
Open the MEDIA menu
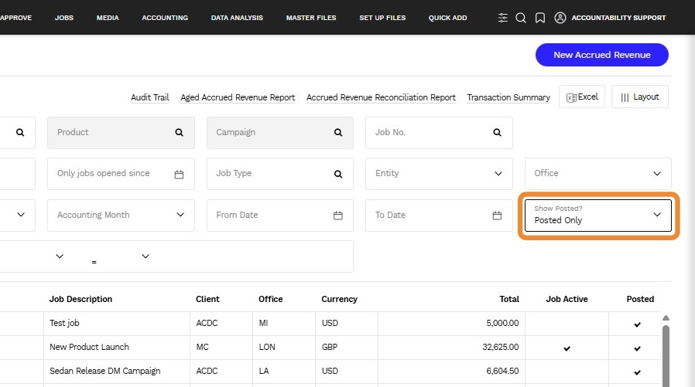(x=108, y=18)
